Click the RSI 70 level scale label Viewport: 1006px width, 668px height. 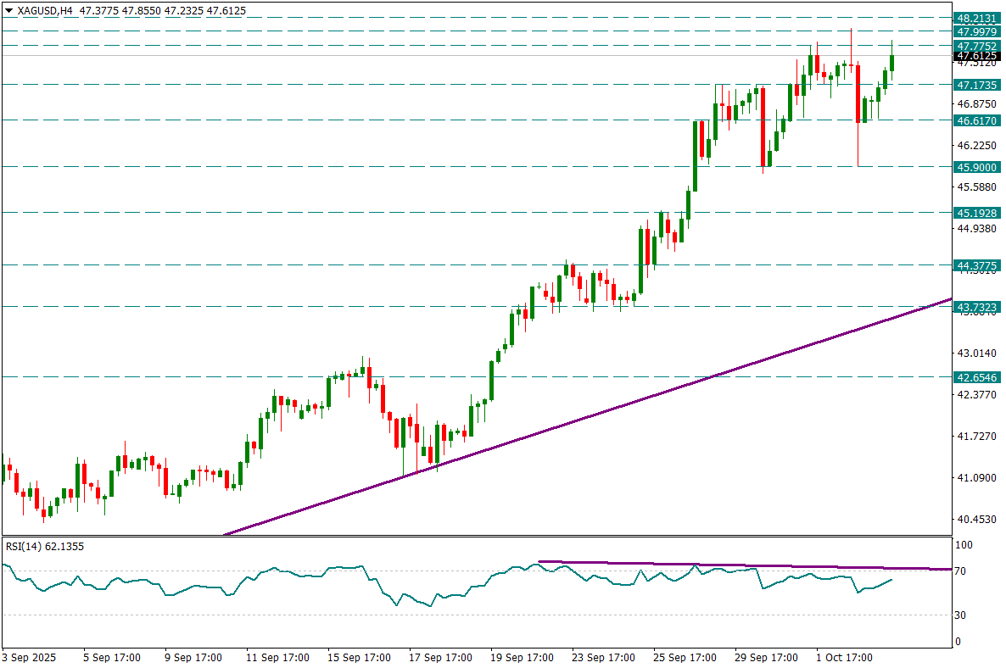click(961, 572)
